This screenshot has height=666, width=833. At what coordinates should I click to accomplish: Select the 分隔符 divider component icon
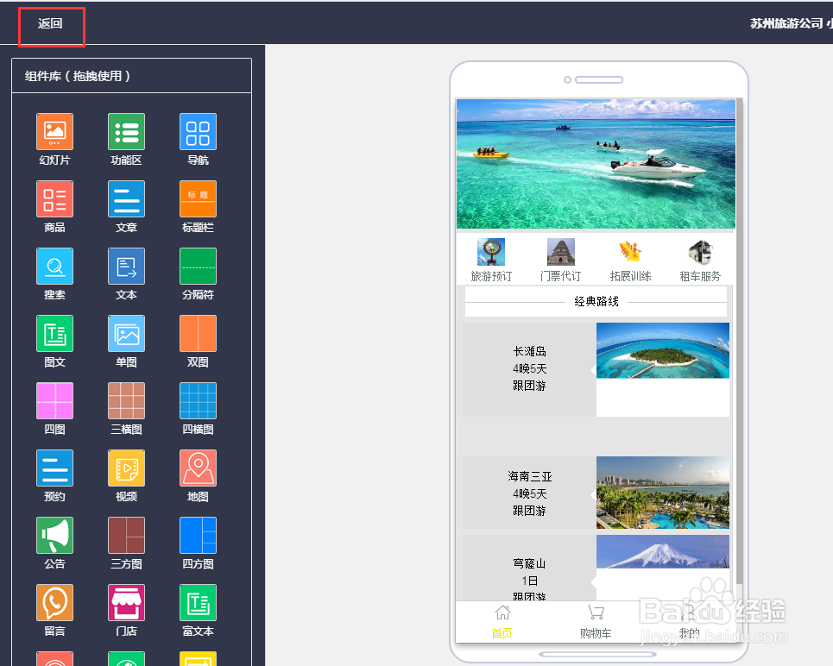pos(199,266)
